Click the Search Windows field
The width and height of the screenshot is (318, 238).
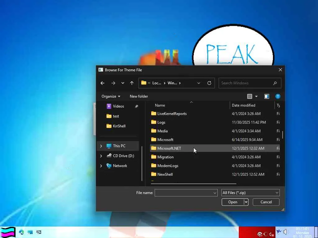[250, 83]
